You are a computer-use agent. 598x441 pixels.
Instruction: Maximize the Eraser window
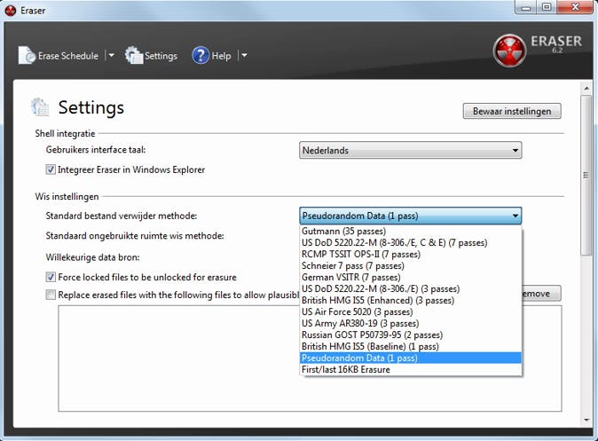click(547, 7)
